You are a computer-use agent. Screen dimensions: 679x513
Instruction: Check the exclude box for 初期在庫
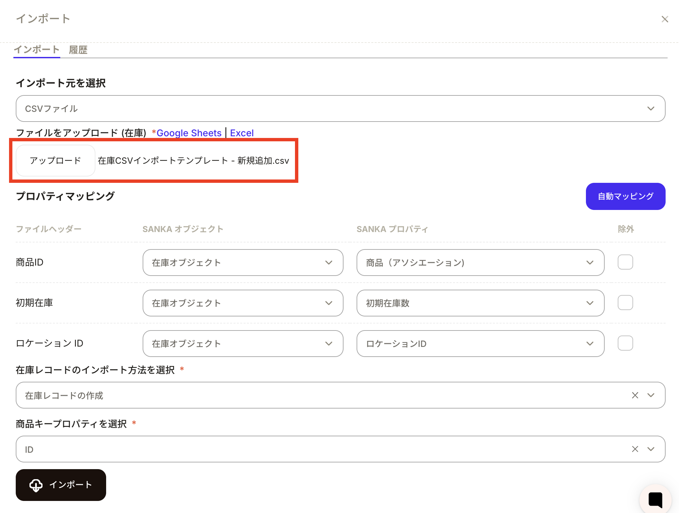tap(625, 303)
